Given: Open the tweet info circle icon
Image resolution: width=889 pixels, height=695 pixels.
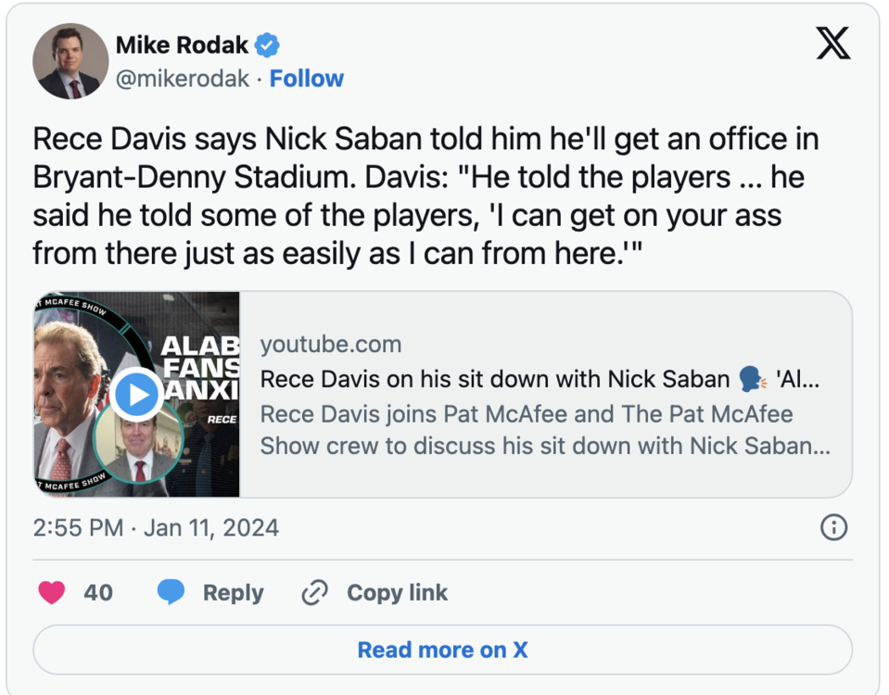Looking at the screenshot, I should 833,527.
